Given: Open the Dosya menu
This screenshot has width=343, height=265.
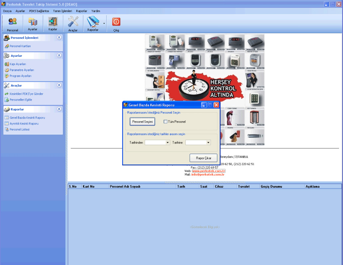Looking at the screenshot, I should [7, 11].
